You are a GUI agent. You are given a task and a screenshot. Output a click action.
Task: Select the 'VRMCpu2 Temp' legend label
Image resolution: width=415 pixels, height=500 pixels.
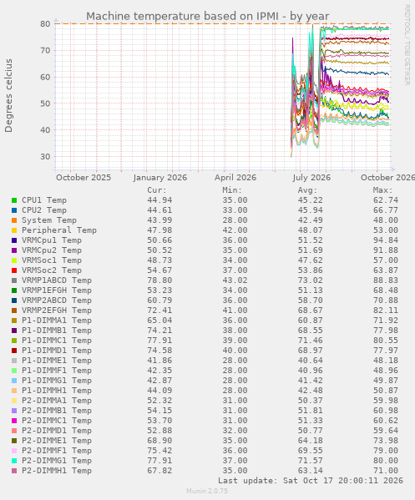52,250
